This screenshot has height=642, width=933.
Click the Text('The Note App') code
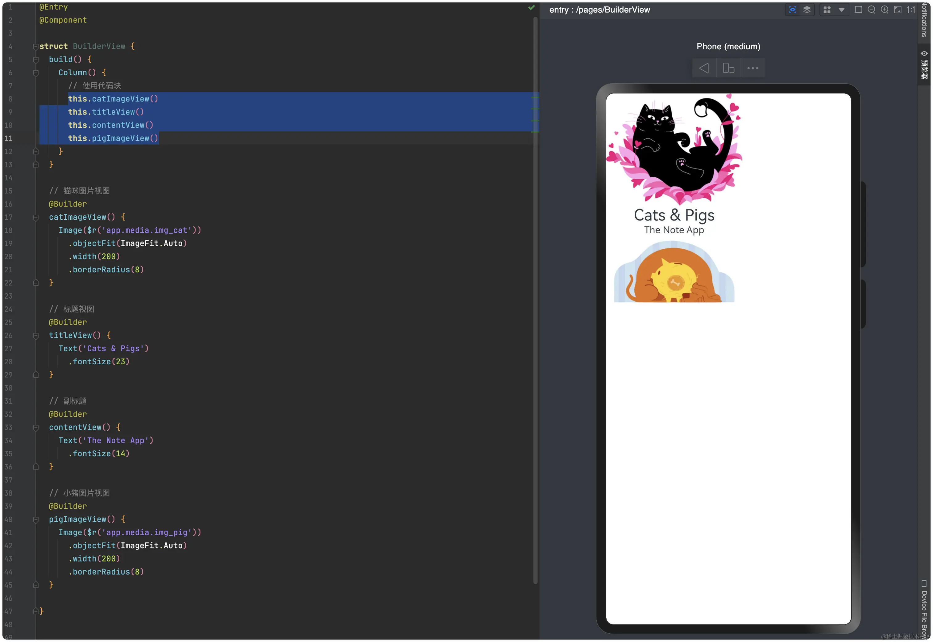pyautogui.click(x=106, y=441)
